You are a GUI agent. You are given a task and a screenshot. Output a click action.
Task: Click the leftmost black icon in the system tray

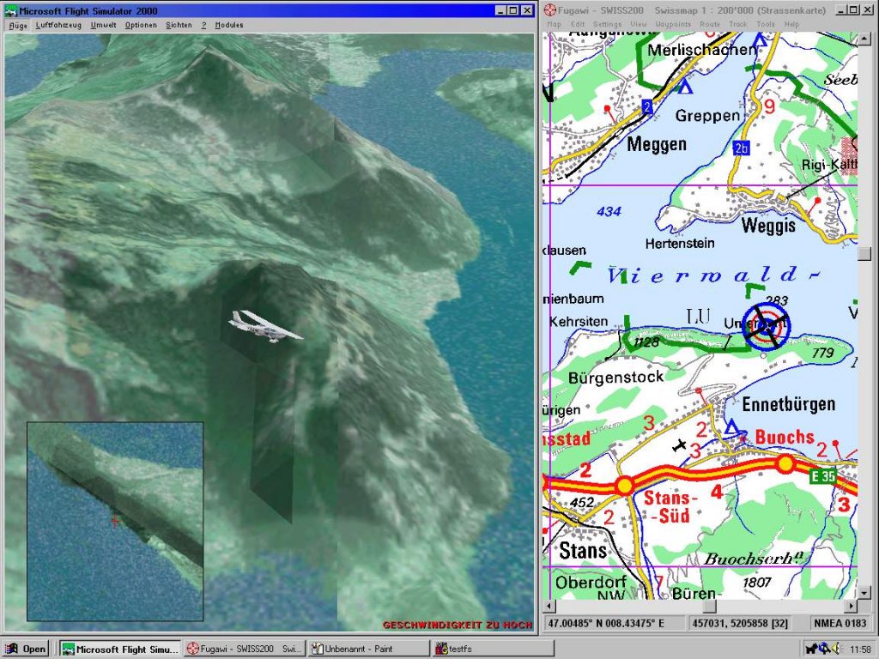click(812, 648)
